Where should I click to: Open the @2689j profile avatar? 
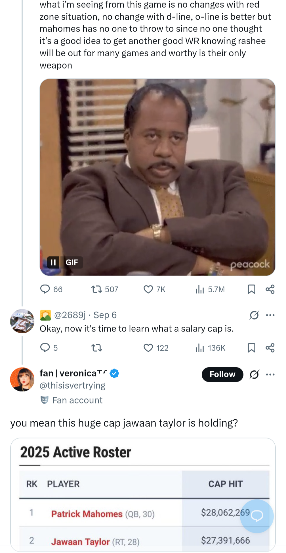tap(22, 321)
